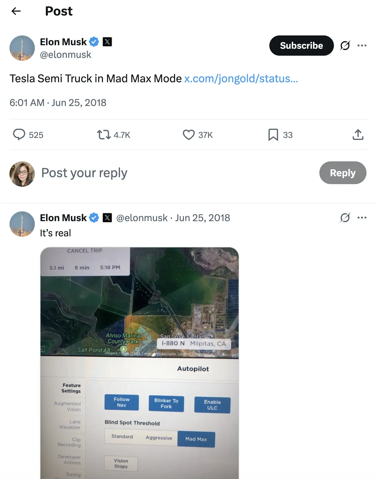Click the repost arrows icon
This screenshot has height=479, width=376.
(103, 135)
